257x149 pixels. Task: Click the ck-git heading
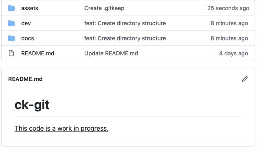point(32,105)
